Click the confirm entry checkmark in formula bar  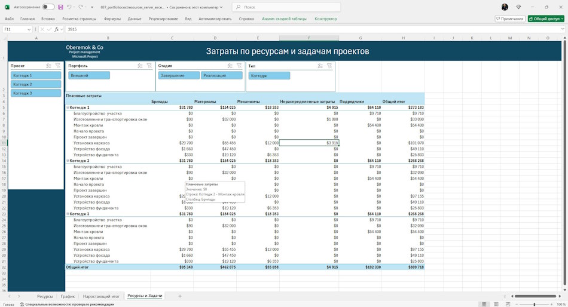tap(49, 29)
